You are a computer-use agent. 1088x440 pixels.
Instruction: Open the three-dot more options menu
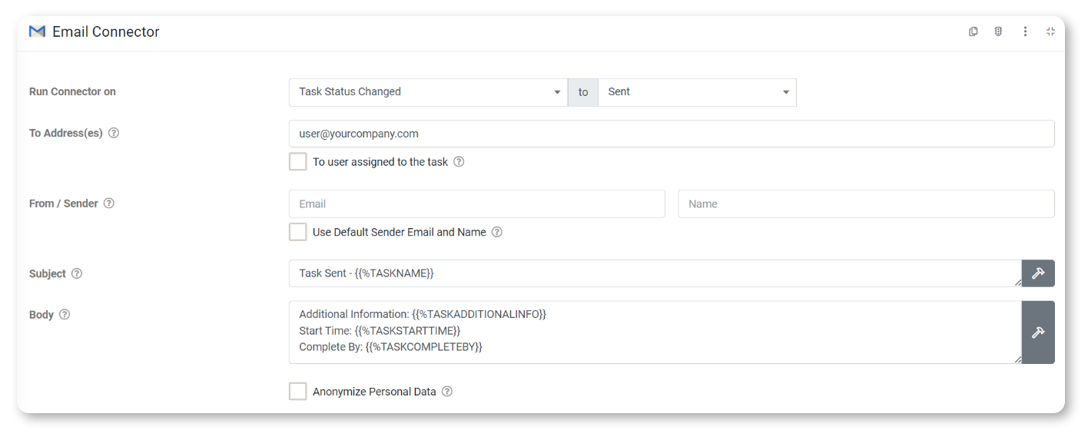coord(1025,31)
